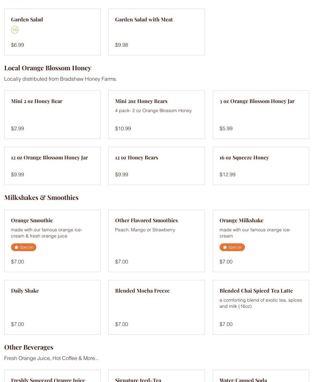Choose the 3 oz Orange Blossom Honey Jar
Viewport: 313px width, 382px height.
coord(260,114)
